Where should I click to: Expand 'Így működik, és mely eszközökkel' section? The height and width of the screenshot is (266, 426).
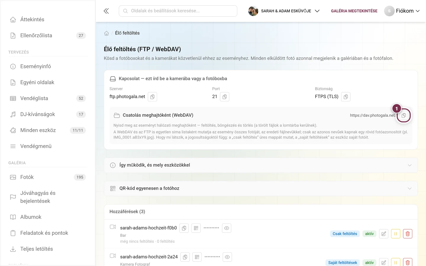[x=261, y=165]
